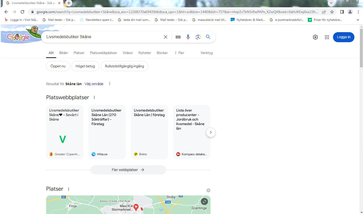Click the browser address bar URL
Image resolution: width=363 pixels, height=214 pixels.
point(177,12)
